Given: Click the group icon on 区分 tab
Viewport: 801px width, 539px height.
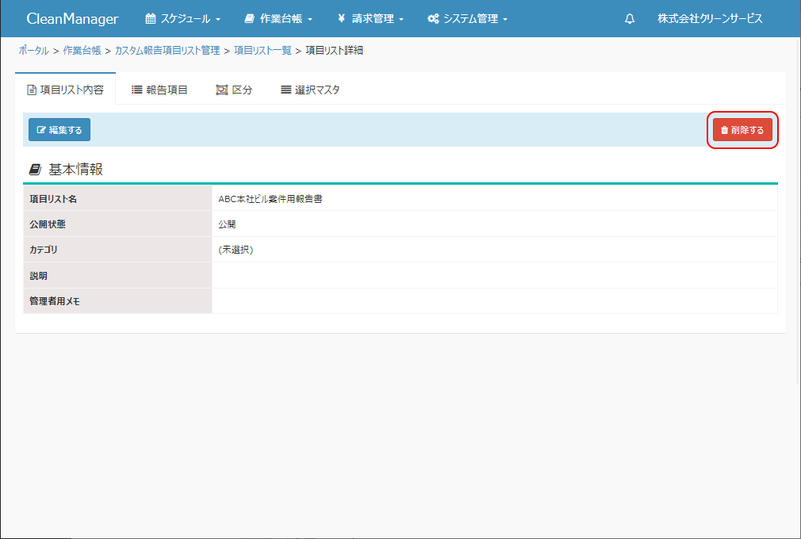Looking at the screenshot, I should [222, 90].
